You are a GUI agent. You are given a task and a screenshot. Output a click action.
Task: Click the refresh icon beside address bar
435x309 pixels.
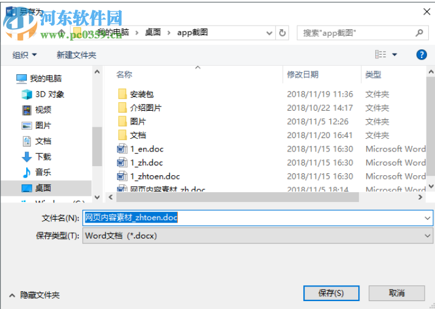coord(282,33)
